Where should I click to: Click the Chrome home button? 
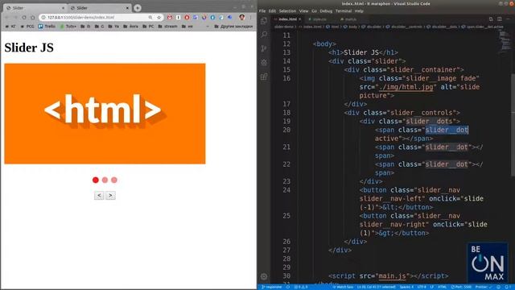click(32, 18)
